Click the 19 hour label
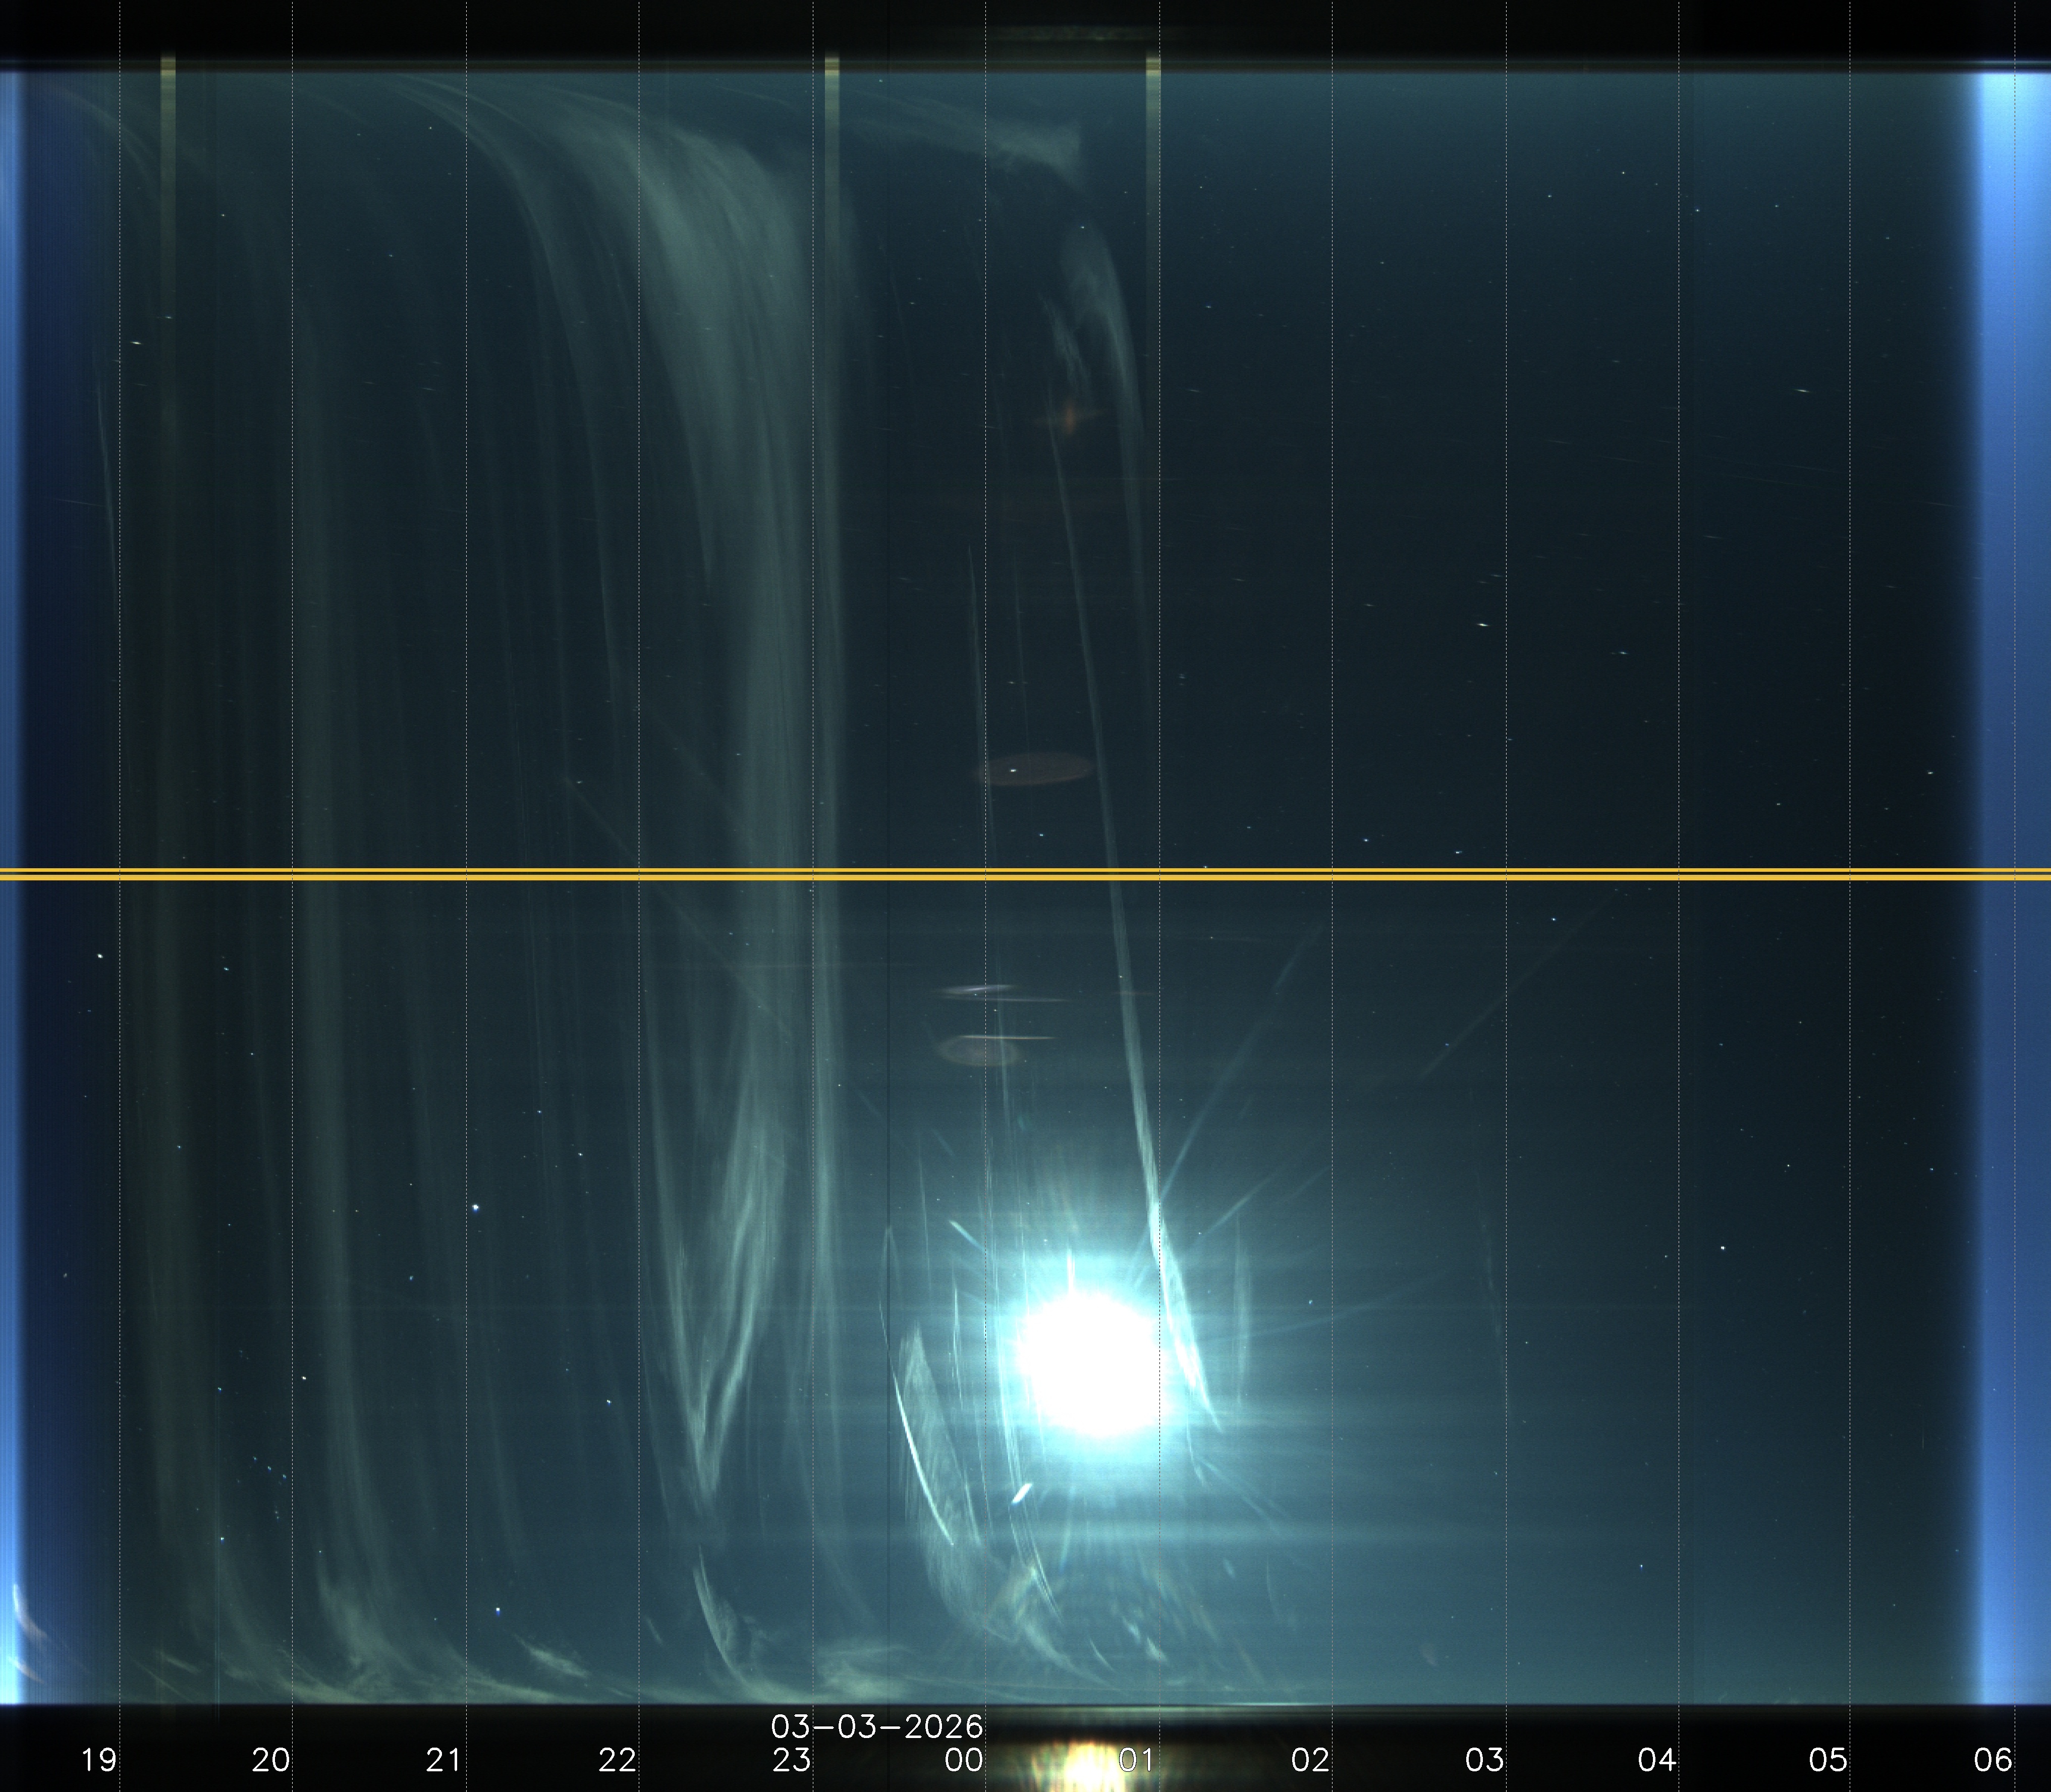Screen dimensions: 2051x1792 99,1759
